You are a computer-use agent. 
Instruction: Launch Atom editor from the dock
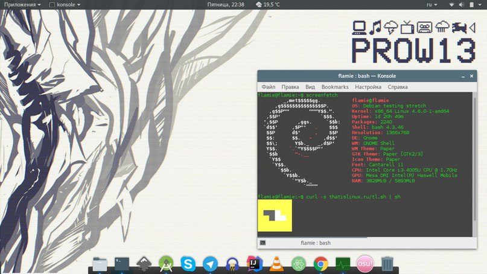pyautogui.click(x=299, y=264)
